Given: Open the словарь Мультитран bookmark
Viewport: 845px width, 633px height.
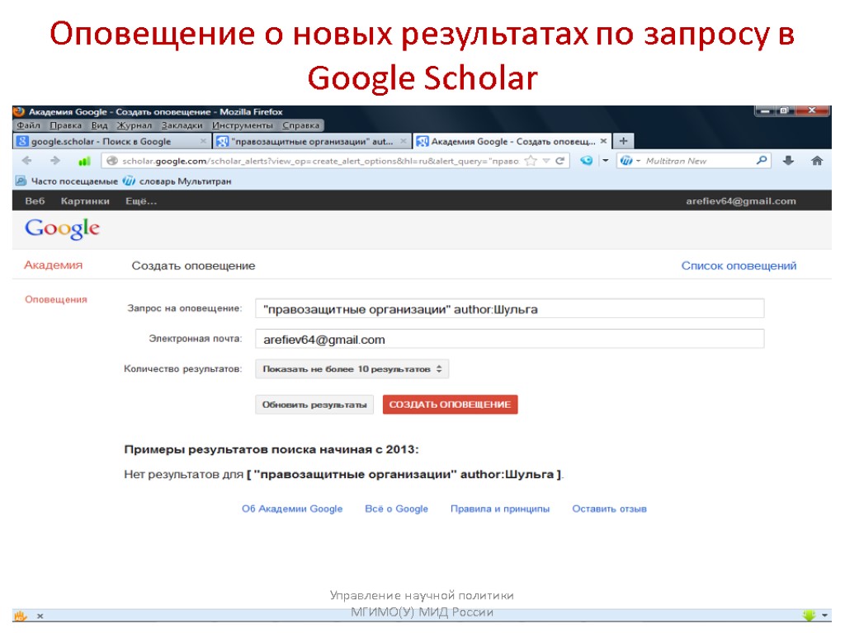Looking at the screenshot, I should tap(177, 181).
